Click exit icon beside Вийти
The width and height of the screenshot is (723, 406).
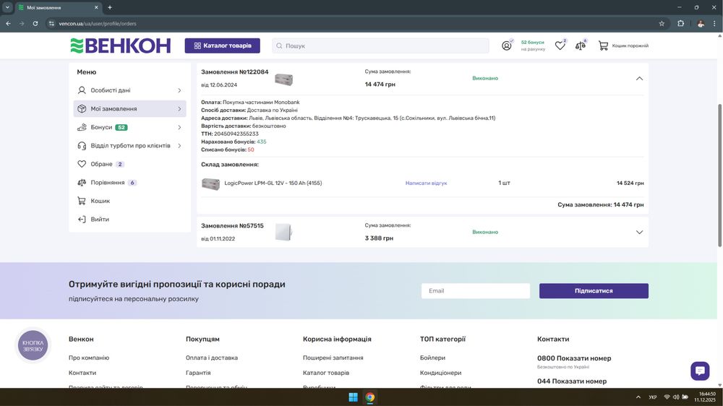(x=82, y=220)
